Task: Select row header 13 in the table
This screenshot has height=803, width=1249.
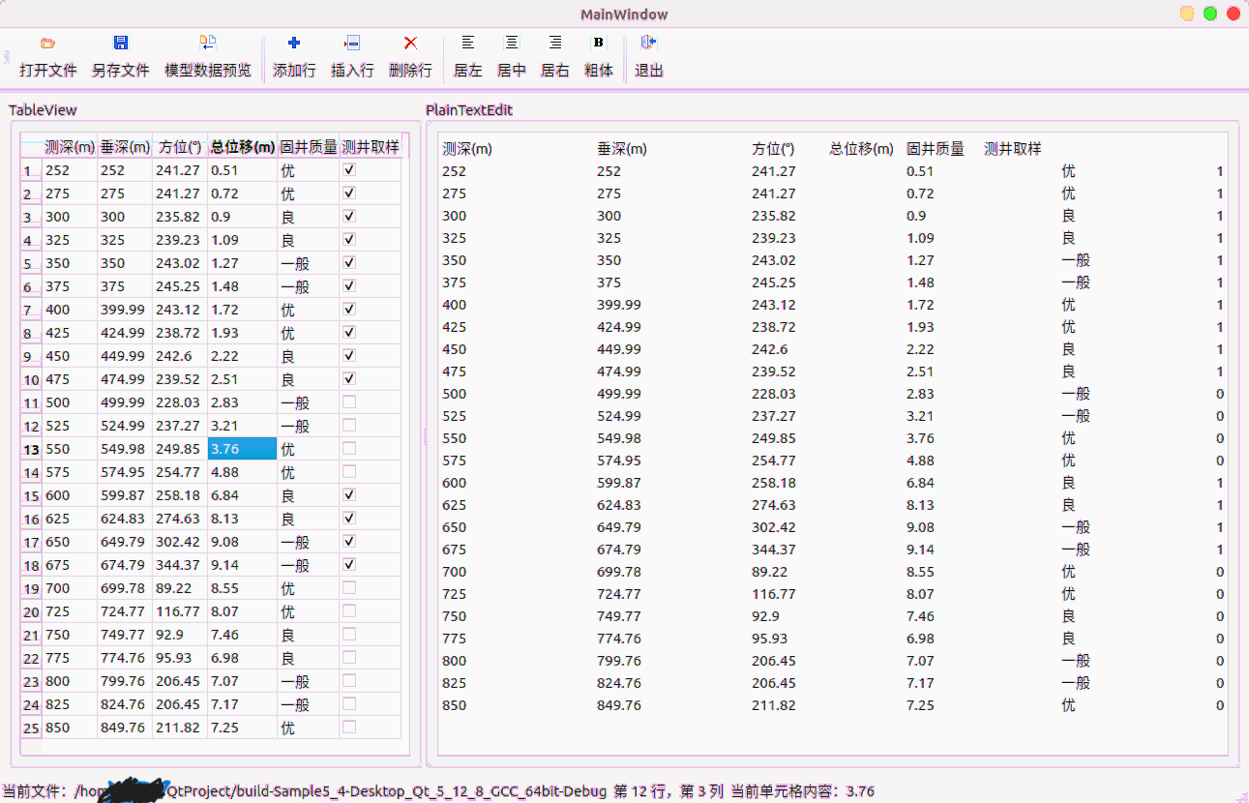Action: click(x=31, y=449)
